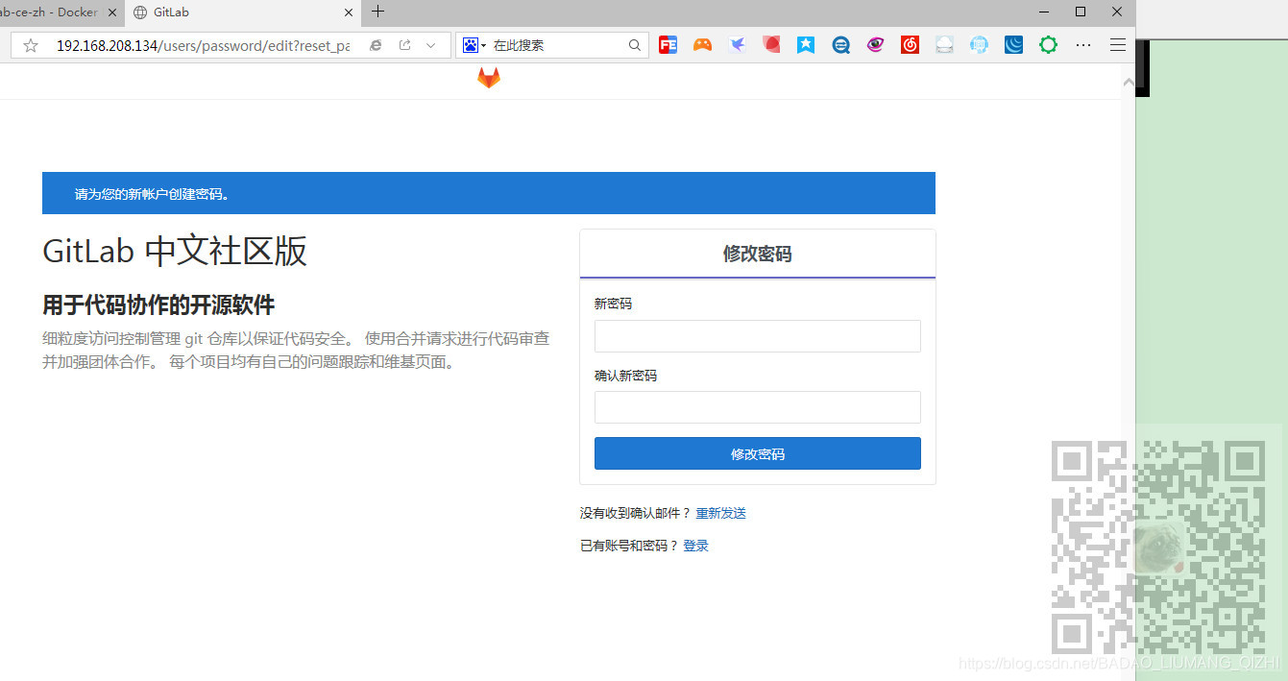Close the Docker tab
Screen dimensions: 1288x681
[x=111, y=12]
